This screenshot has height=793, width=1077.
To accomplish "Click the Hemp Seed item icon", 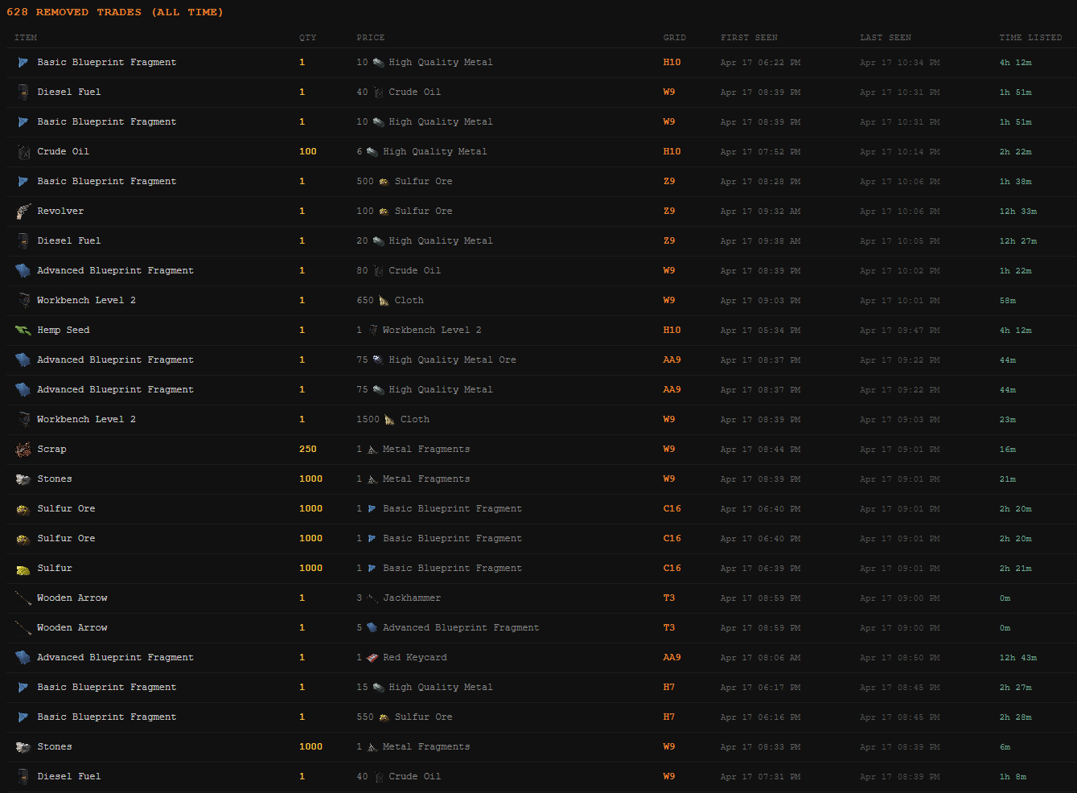I will click(x=23, y=331).
